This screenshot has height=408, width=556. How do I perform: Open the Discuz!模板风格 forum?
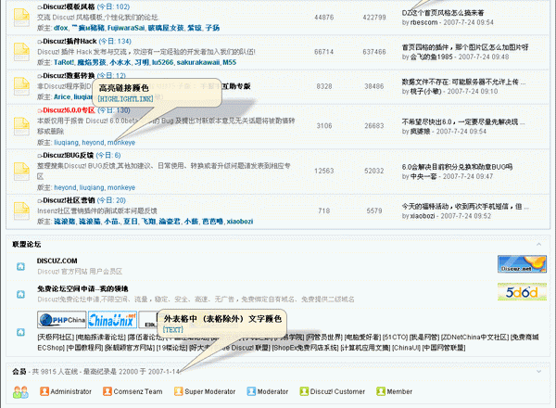[x=69, y=6]
